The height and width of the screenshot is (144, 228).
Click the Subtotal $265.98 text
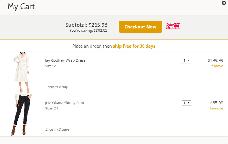(86, 25)
